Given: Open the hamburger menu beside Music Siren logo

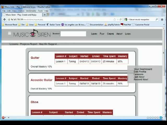Looking at the screenshot, I should coord(9,33).
